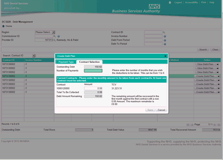Click the Debt To Period info icon

click(x=165, y=44)
